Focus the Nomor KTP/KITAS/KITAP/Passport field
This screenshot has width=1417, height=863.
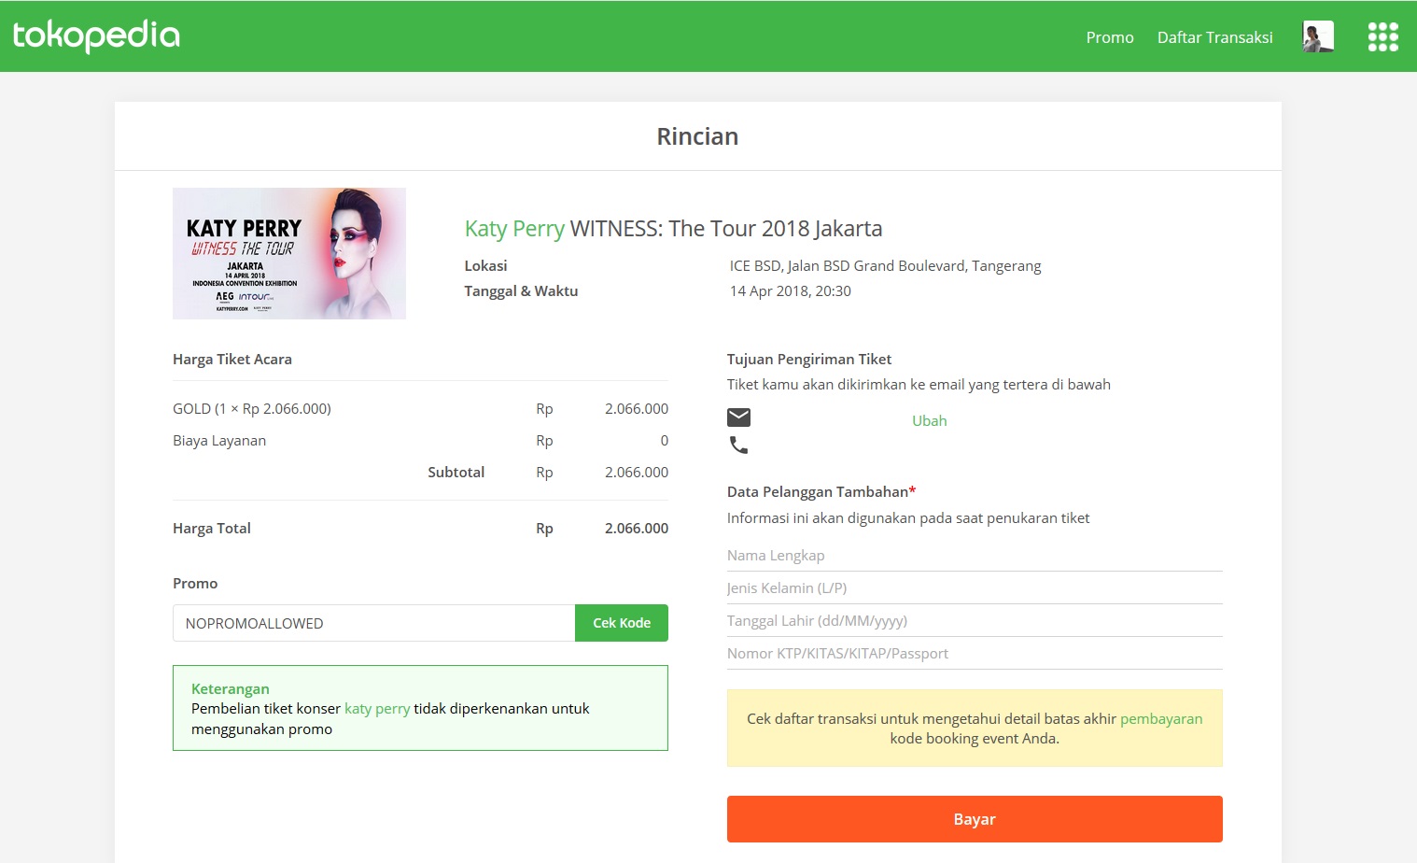(x=974, y=654)
